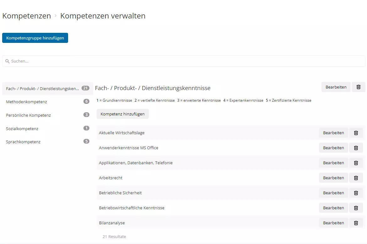Delete the Arbeitsrecht entry
This screenshot has width=367, height=244.
click(356, 178)
